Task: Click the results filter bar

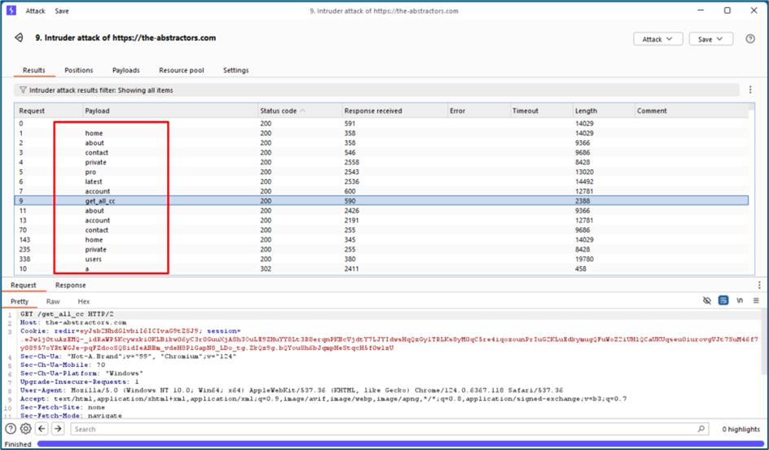Action: [x=376, y=90]
